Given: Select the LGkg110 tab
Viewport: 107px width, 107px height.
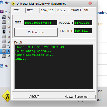Looking at the screenshot, I should pos(47,10).
